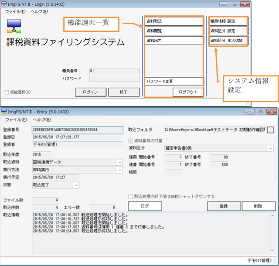Select 資料閲覧 function
This screenshot has height=266, width=279.
(174, 31)
